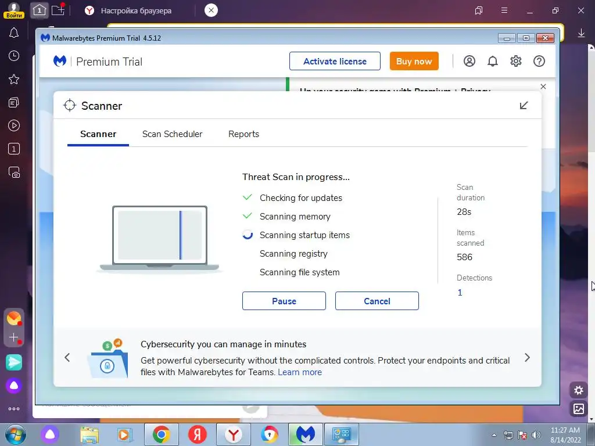
Task: Select the 'Настройка браузера' browser tab
Action: tap(136, 10)
